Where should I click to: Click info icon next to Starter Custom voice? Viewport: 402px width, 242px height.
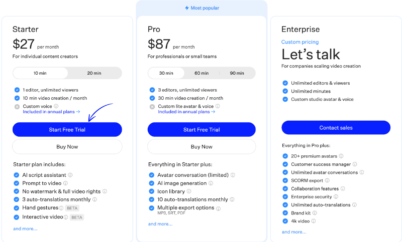[56, 106]
